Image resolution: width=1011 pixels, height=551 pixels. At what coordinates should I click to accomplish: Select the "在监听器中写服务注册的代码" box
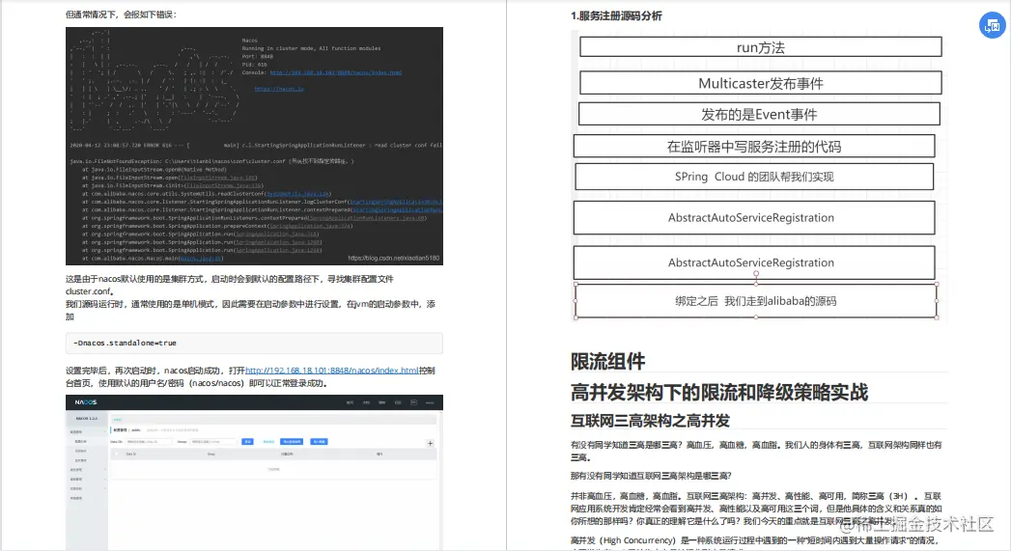[754, 147]
